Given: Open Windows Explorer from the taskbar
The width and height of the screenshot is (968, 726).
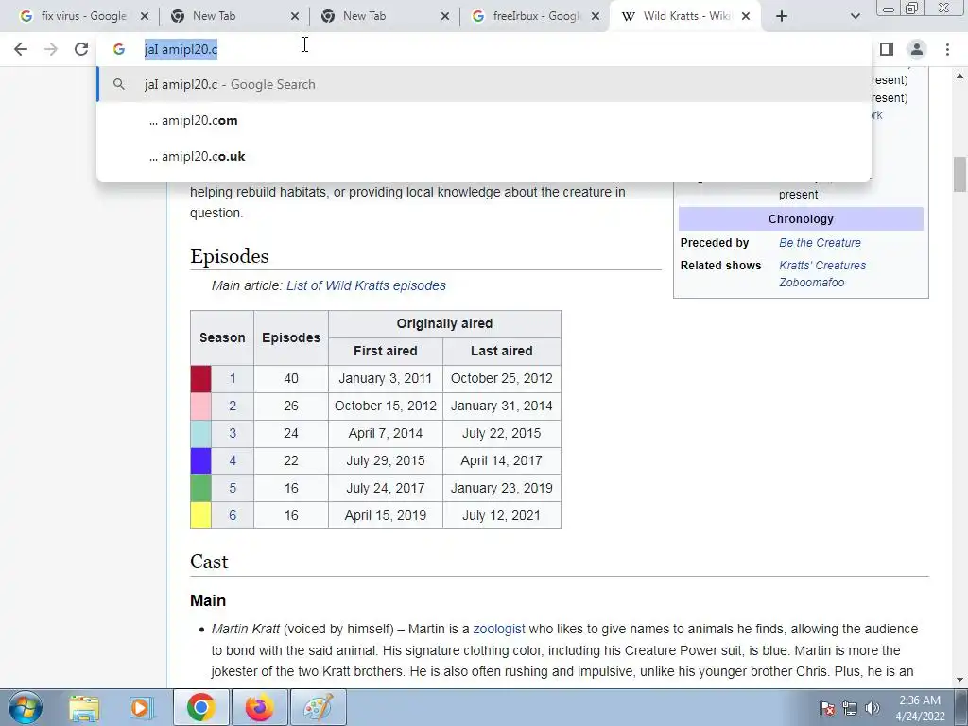Looking at the screenshot, I should (x=84, y=707).
